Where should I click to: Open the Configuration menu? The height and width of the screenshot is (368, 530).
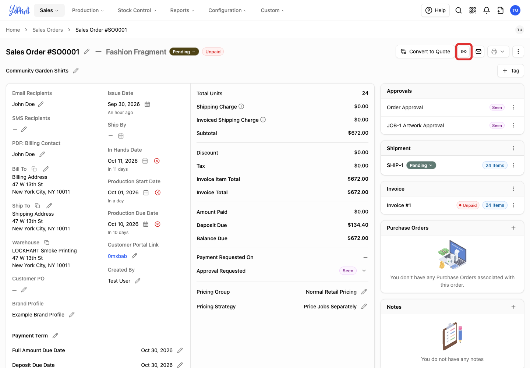(227, 10)
